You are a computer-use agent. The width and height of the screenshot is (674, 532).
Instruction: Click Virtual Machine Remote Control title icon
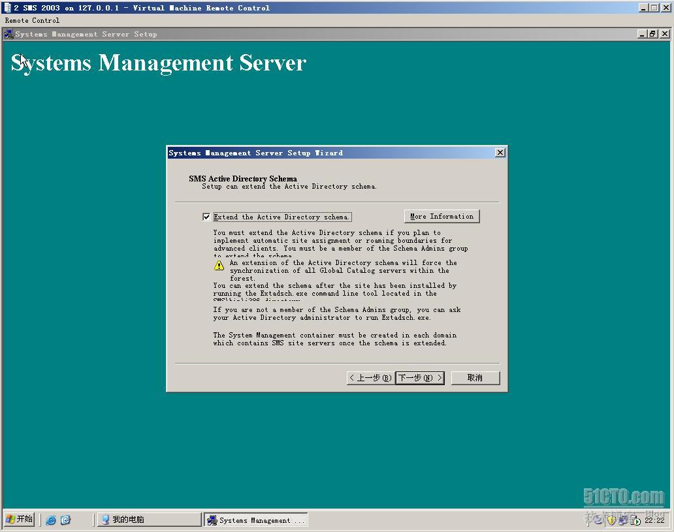[7, 8]
